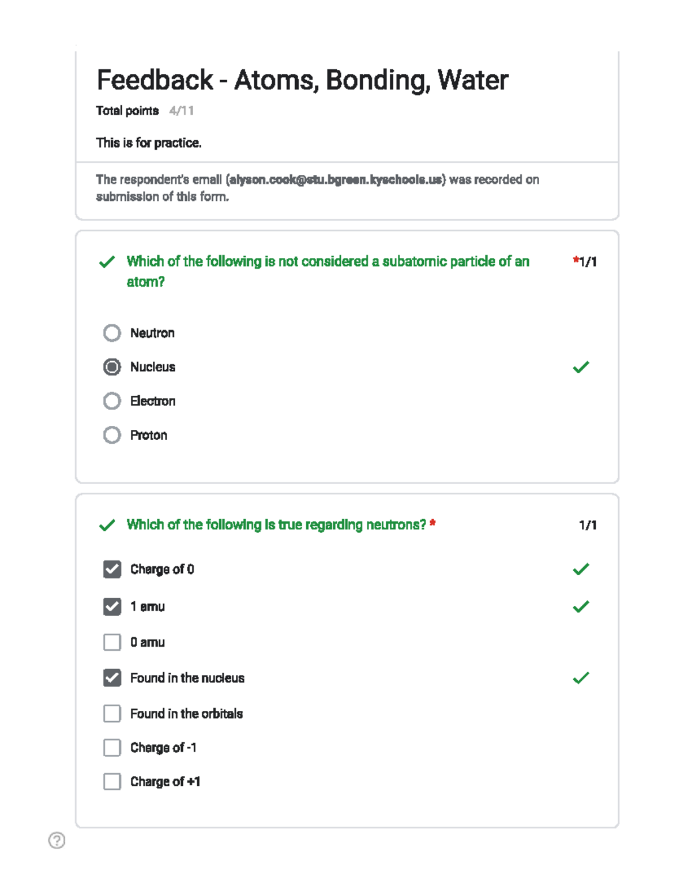
Task: Click green checkmark beside Found in the nucleus
Action: (x=581, y=678)
